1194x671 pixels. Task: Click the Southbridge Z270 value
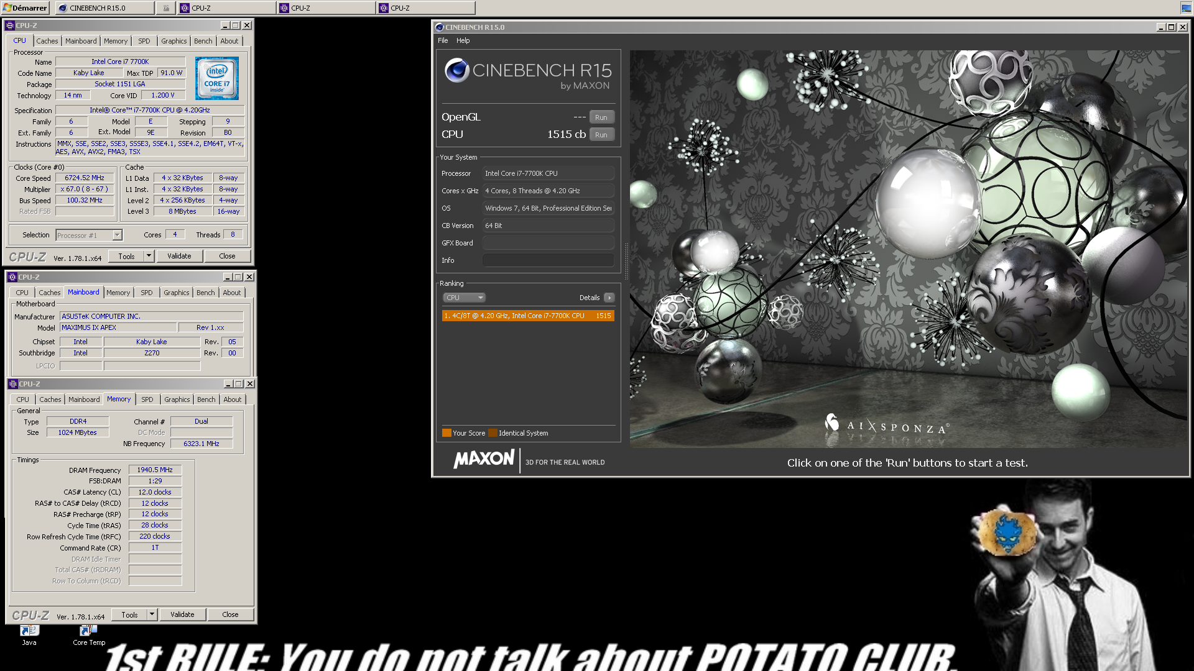coord(152,353)
